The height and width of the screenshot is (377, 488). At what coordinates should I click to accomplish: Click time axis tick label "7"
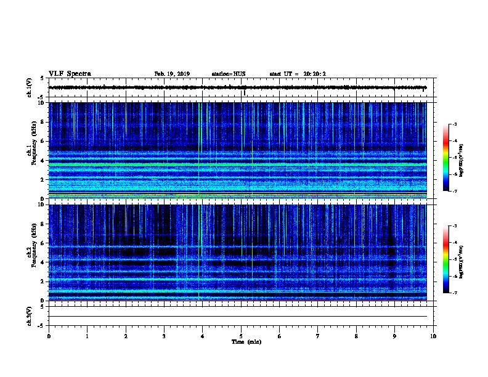[318, 336]
